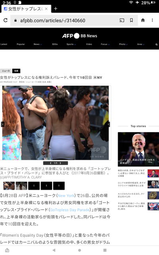Image resolution: width=159 pixels, height=255 pixels.
Task: Expand the Photo dropdown menu
Action: click(x=123, y=44)
